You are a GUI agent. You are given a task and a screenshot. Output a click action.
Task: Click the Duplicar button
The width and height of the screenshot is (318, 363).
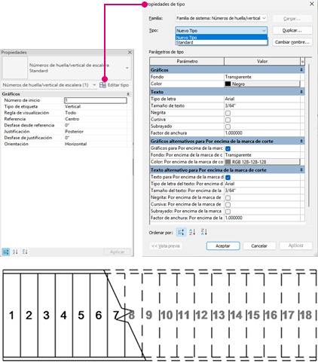[x=292, y=30]
